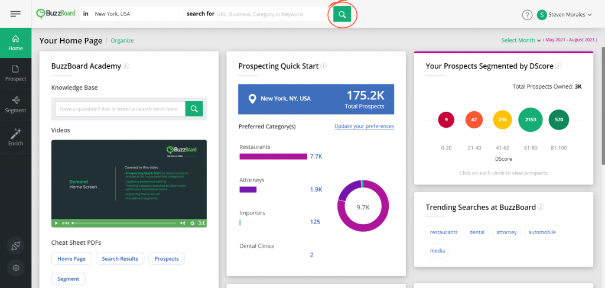Click the Restaurants 7.7K count
The width and height of the screenshot is (605, 288).
tap(316, 156)
